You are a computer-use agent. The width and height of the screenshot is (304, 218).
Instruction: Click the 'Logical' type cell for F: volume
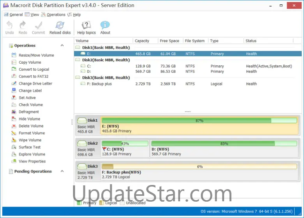(x=216, y=84)
